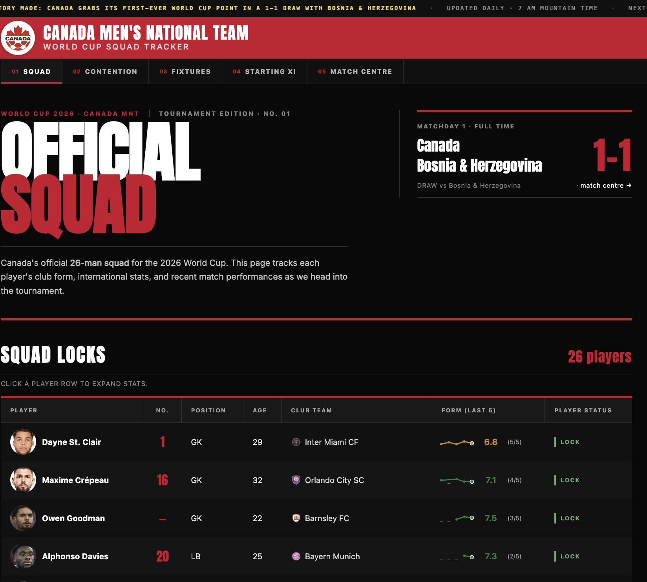647x582 pixels.
Task: Click the news ticker headline about Canada
Action: coord(208,8)
